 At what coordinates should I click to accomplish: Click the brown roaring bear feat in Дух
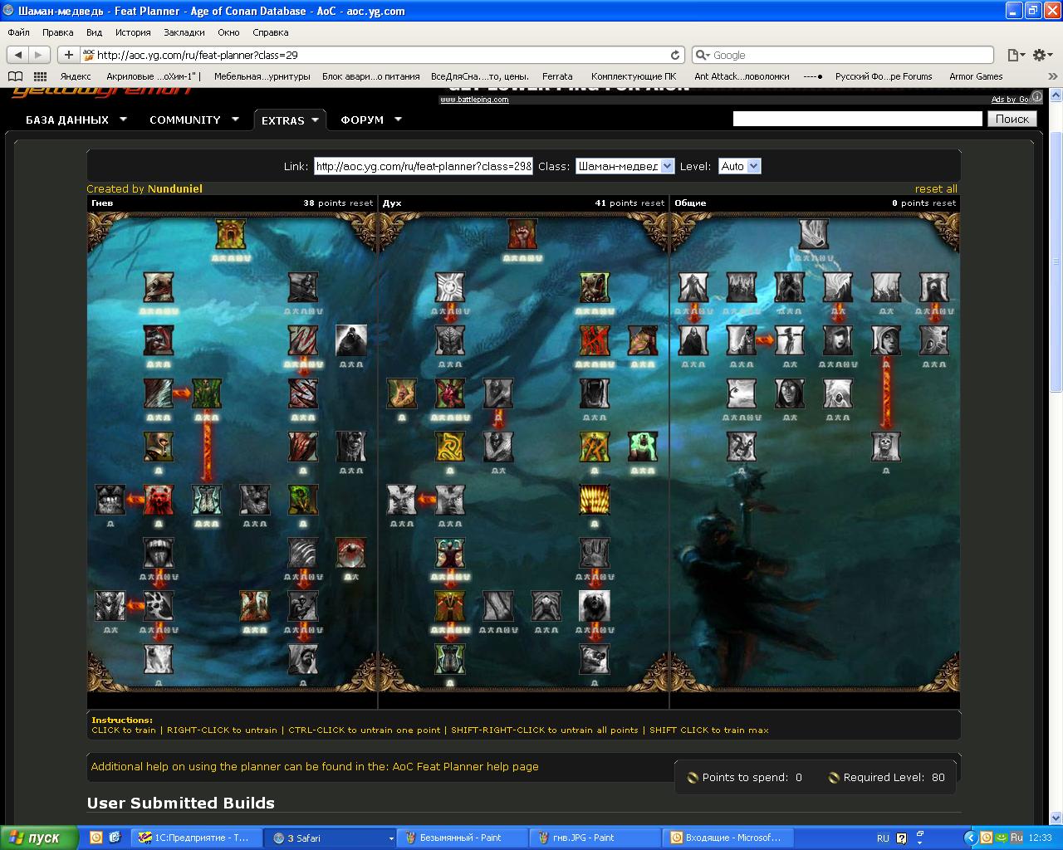coord(595,287)
